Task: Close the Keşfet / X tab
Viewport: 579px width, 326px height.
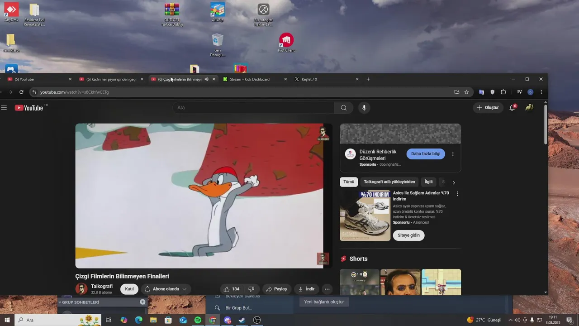Action: [x=357, y=79]
